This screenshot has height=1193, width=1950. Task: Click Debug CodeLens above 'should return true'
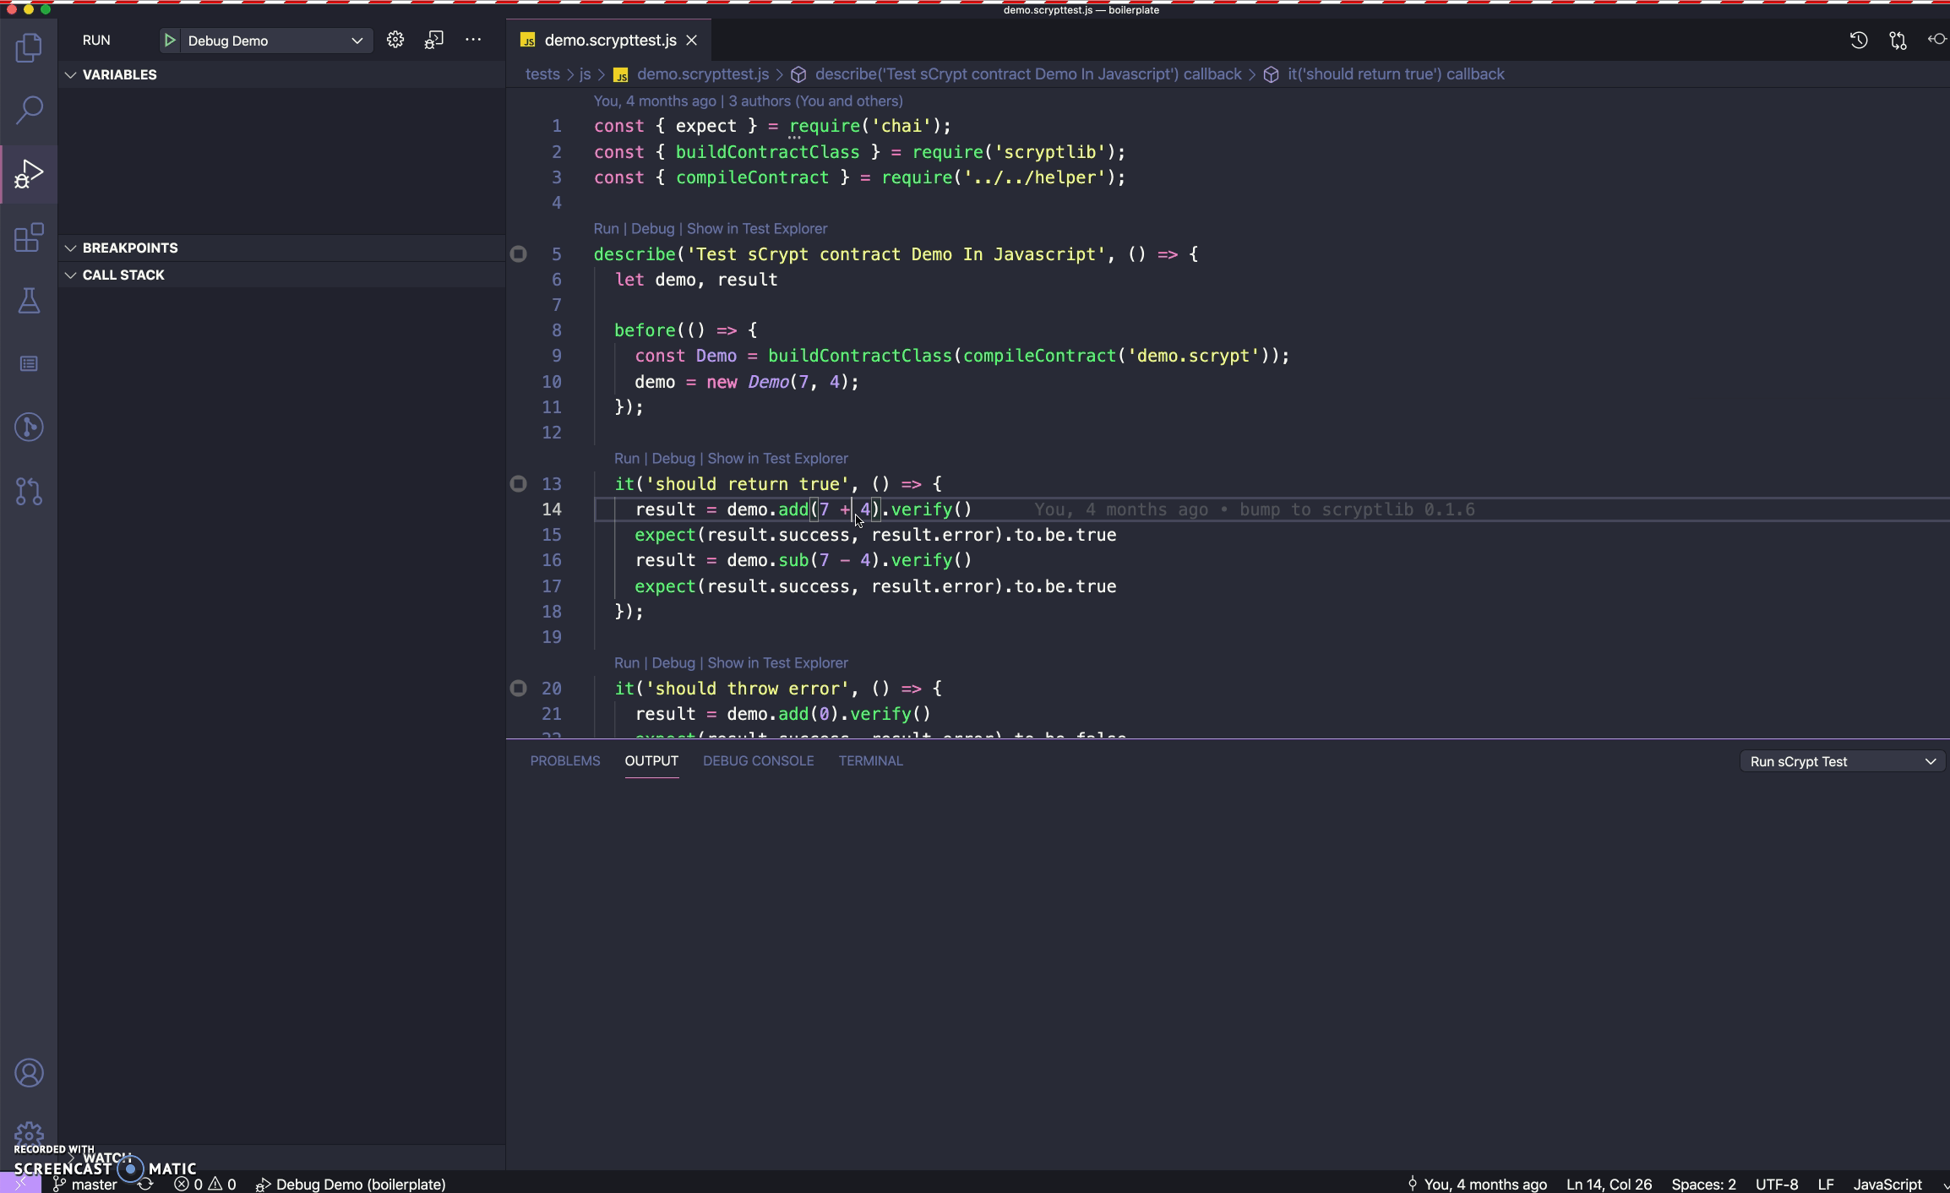pyautogui.click(x=673, y=459)
